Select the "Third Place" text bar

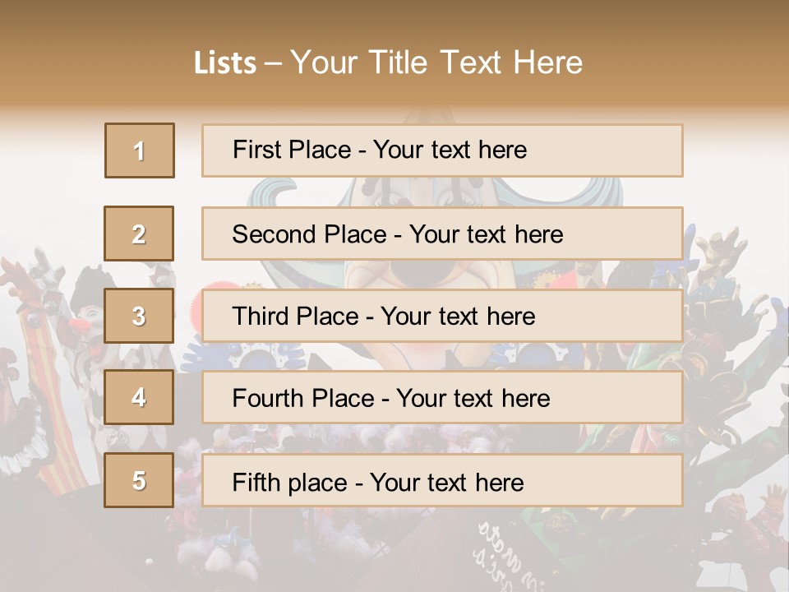pos(442,316)
